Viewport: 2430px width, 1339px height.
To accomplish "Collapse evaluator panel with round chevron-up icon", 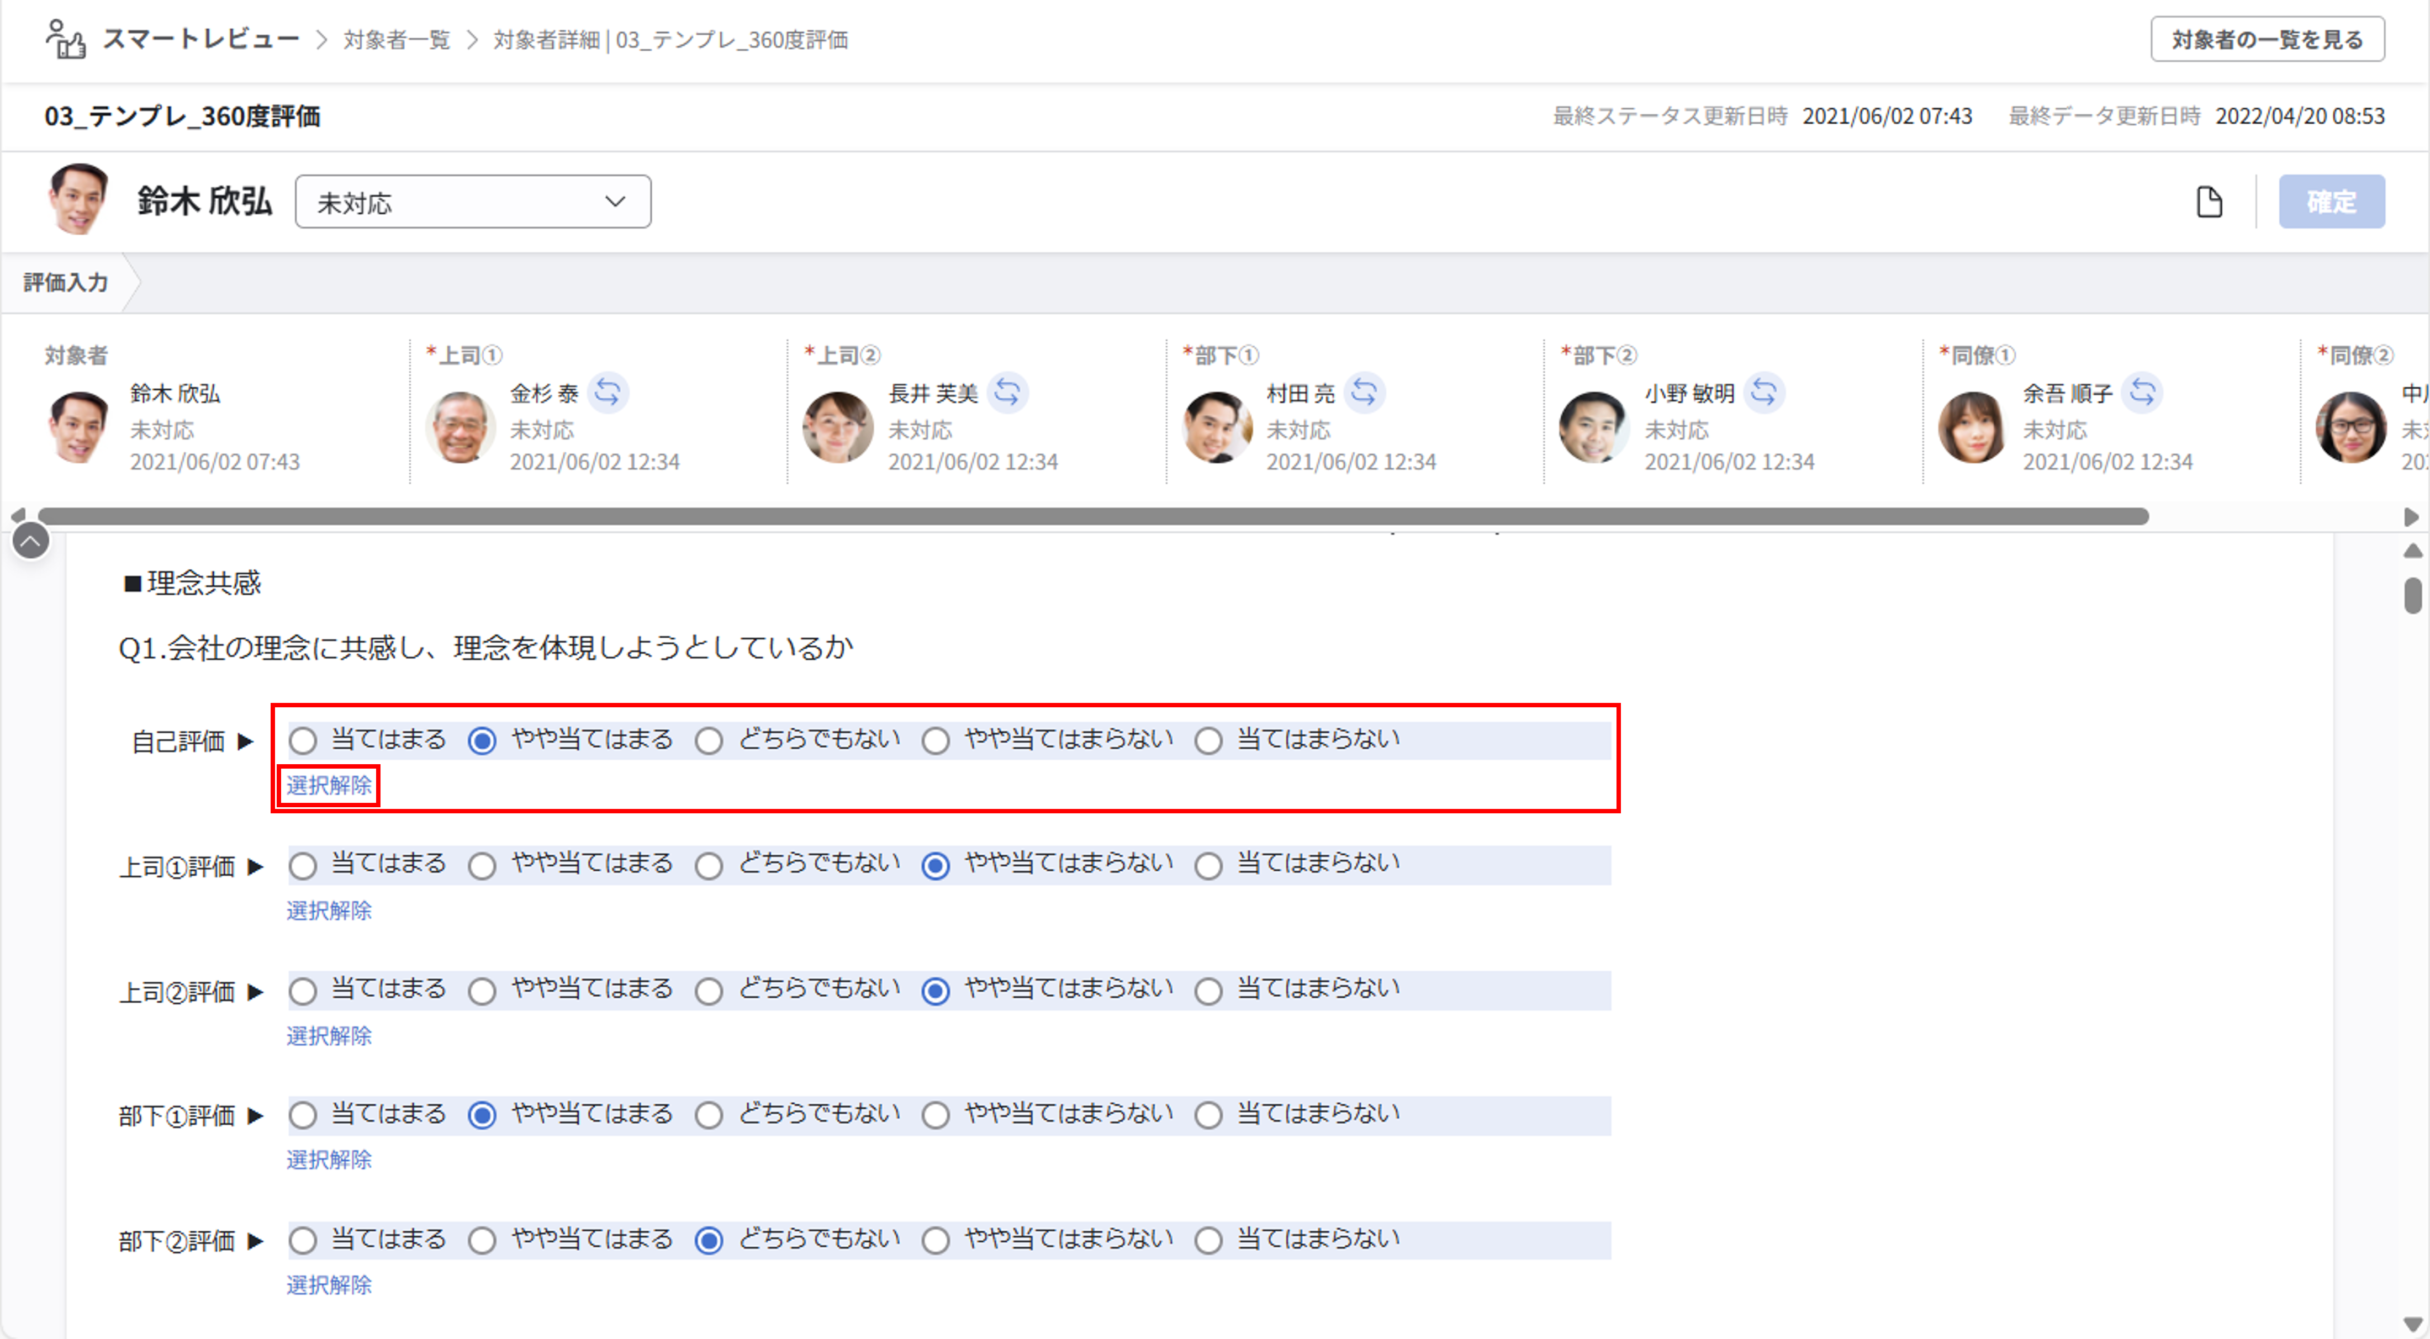I will [x=30, y=541].
